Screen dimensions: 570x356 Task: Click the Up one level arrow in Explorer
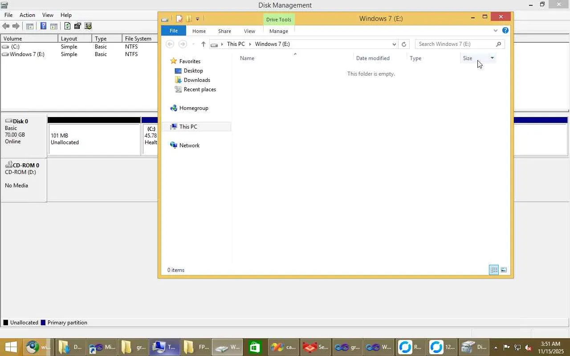tap(203, 44)
